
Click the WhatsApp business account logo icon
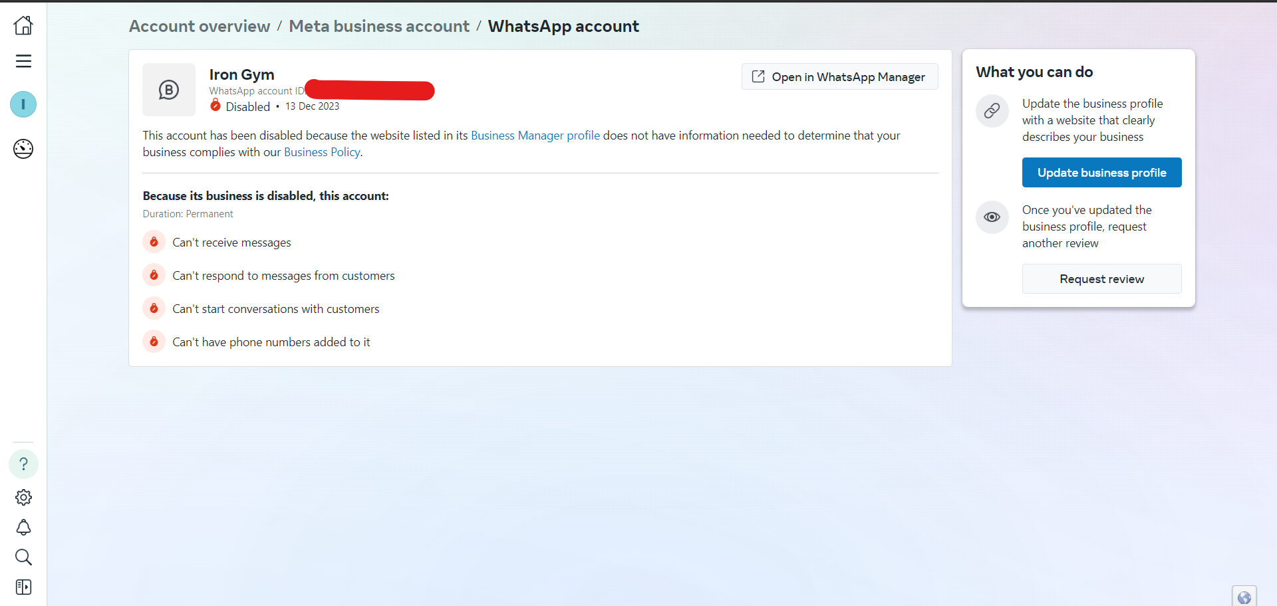[x=169, y=90]
